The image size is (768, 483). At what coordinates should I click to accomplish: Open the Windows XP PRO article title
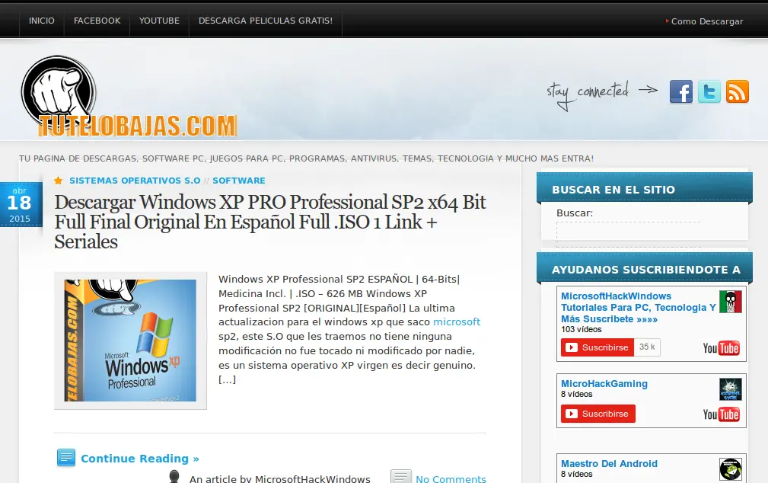pyautogui.click(x=270, y=222)
